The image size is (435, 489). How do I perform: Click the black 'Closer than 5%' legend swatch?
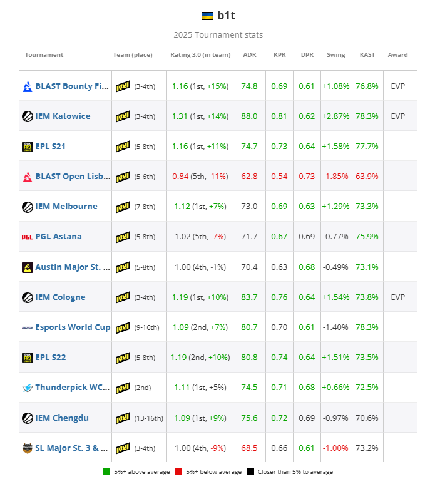(251, 471)
